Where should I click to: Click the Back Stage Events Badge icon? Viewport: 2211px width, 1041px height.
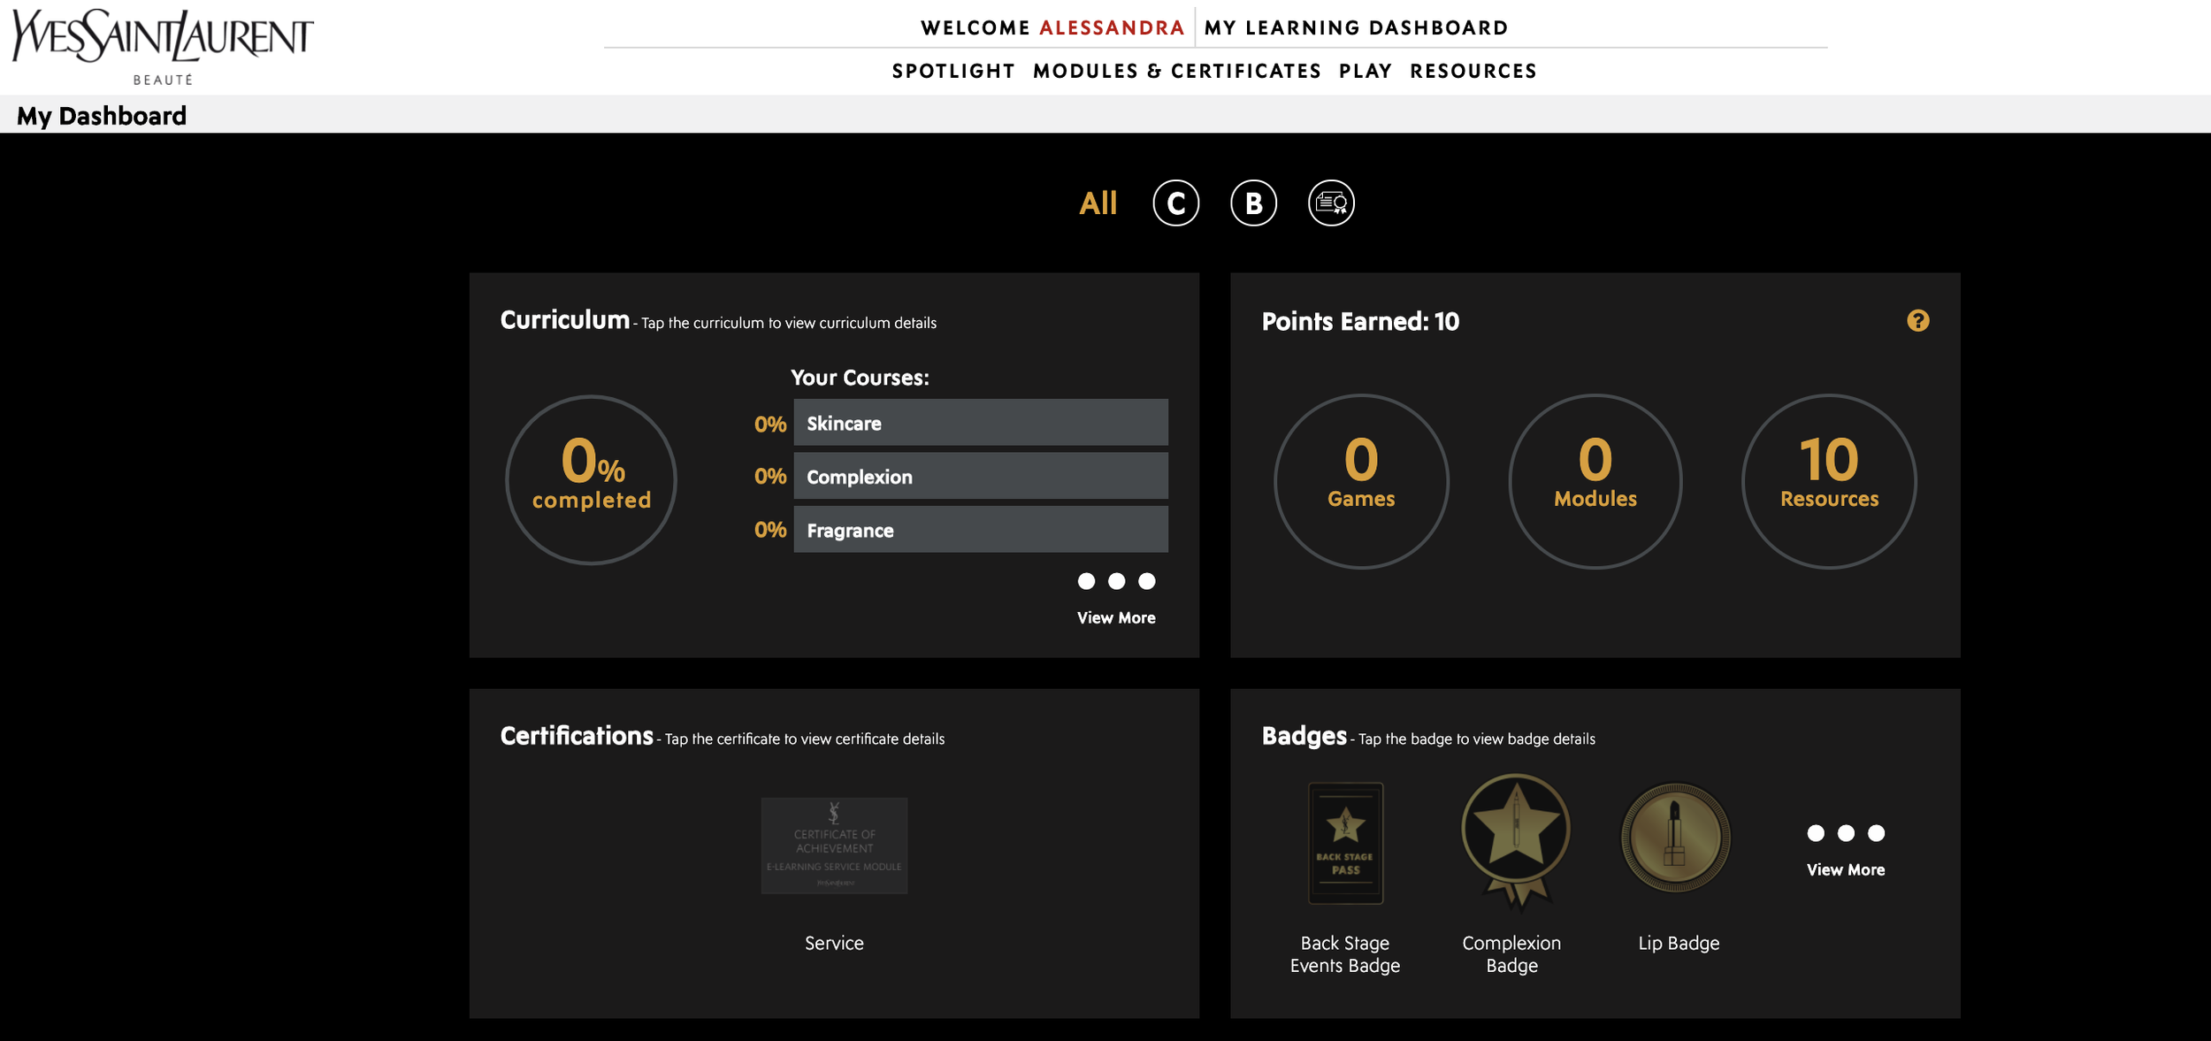(x=1345, y=843)
